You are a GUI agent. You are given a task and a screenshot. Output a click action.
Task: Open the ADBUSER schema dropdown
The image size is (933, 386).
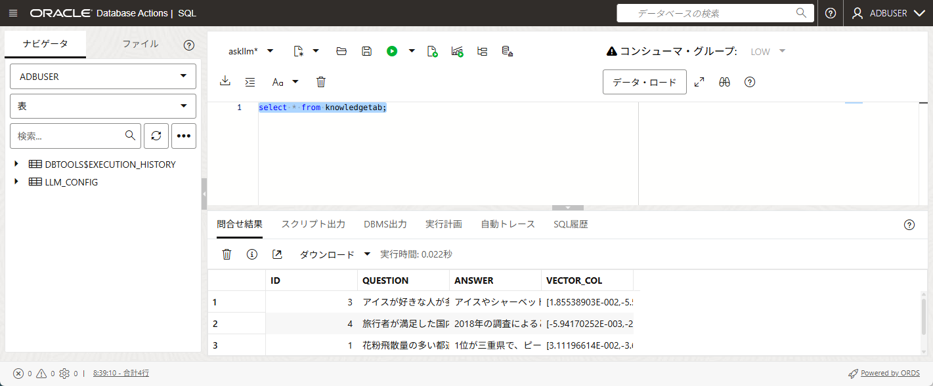103,77
